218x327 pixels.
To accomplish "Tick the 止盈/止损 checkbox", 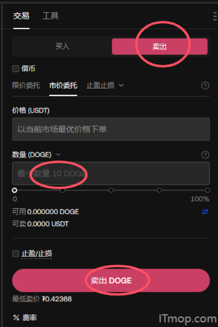I will (16, 254).
